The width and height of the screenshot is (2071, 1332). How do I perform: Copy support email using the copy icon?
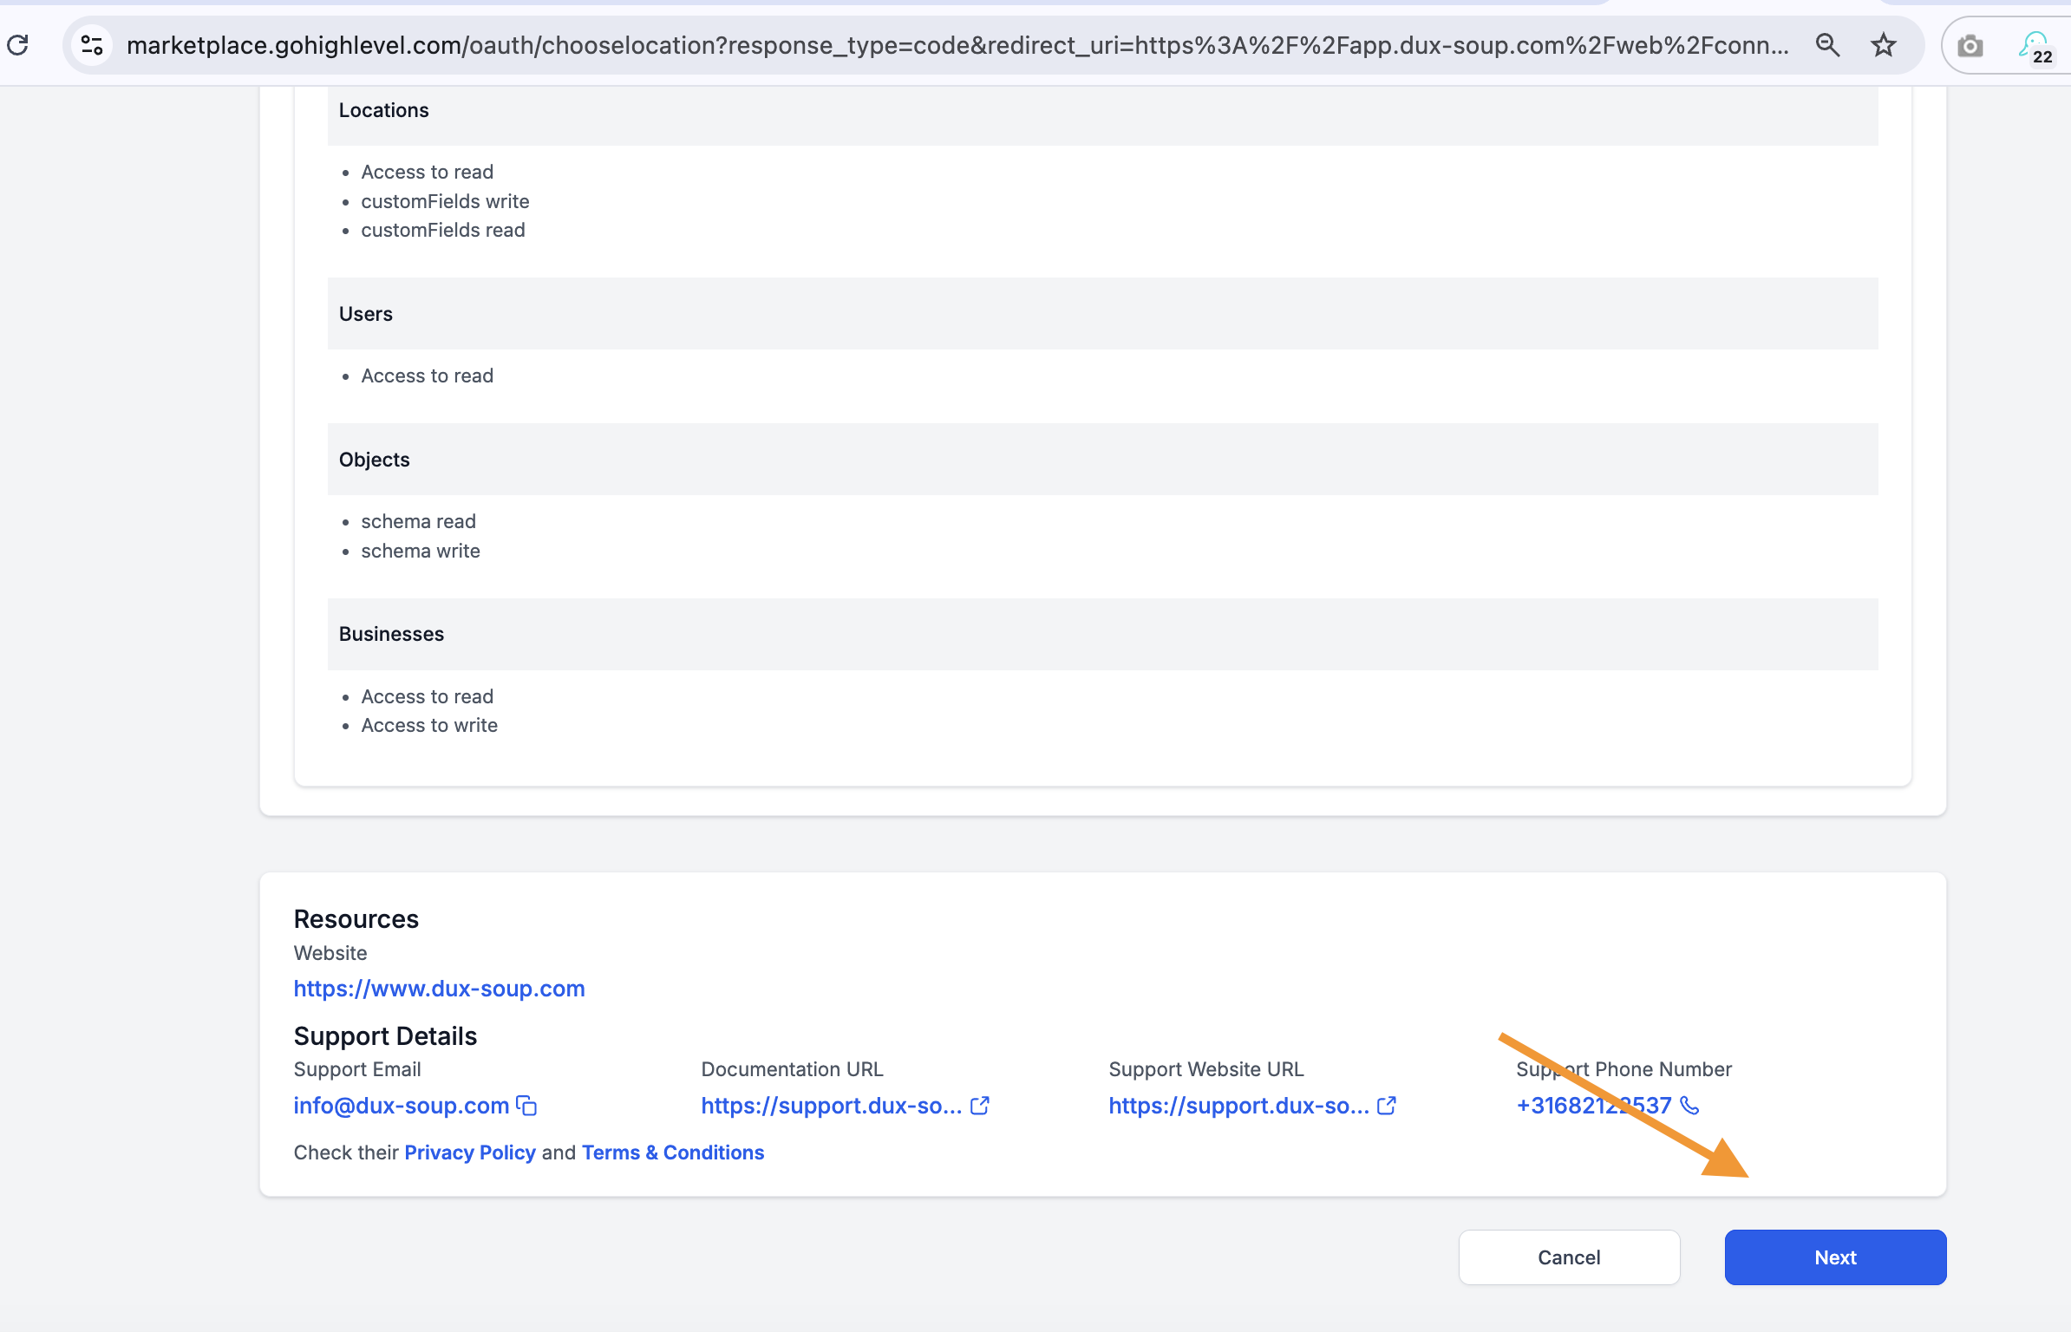(x=526, y=1106)
